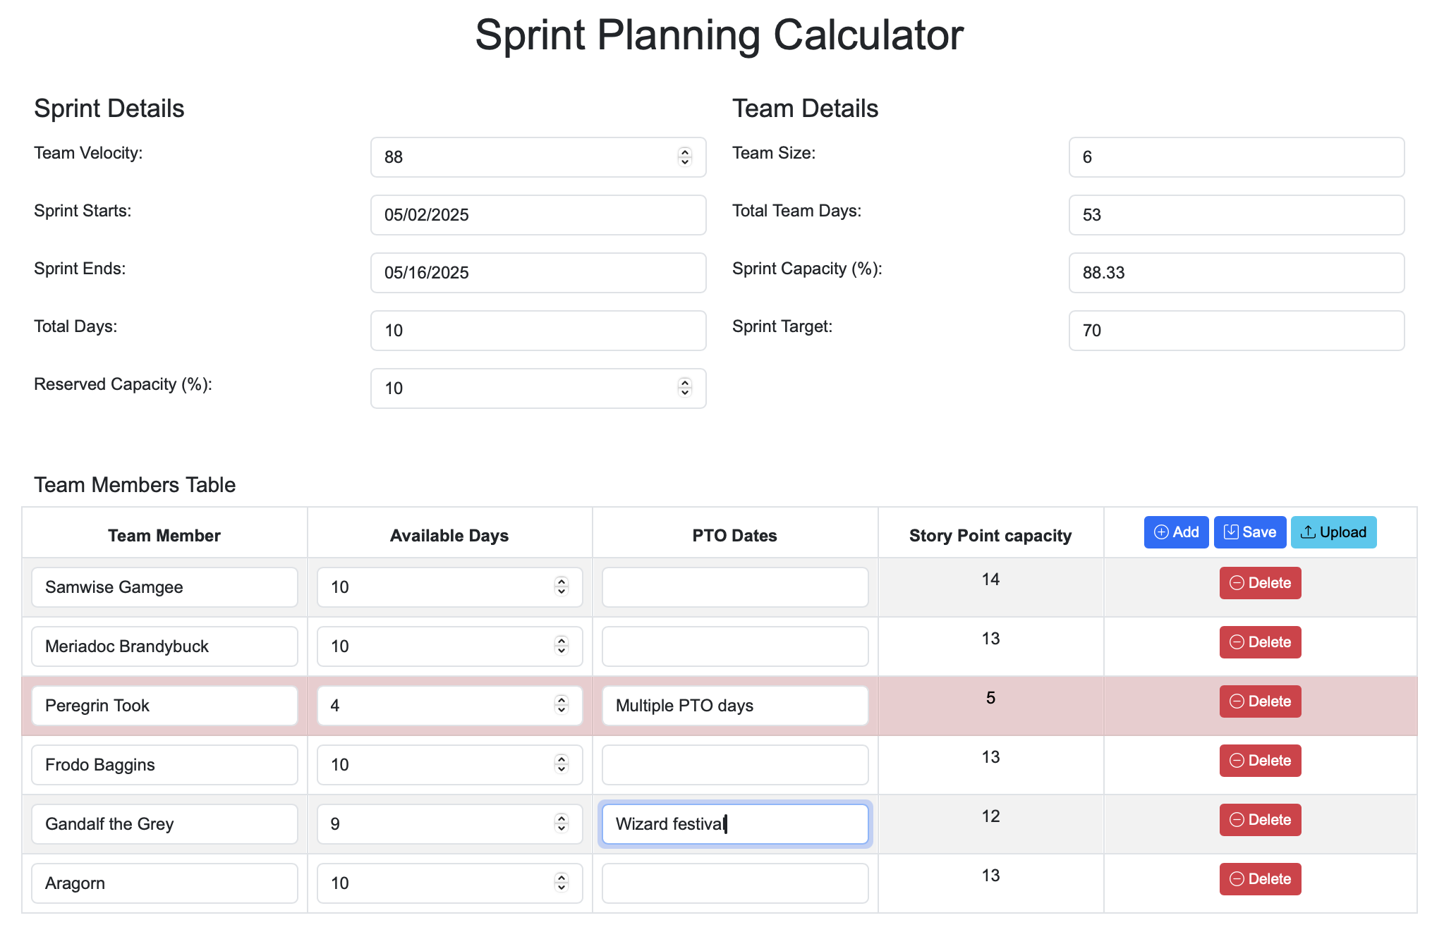Click the Add team member button
This screenshot has height=932, width=1456.
1176,532
